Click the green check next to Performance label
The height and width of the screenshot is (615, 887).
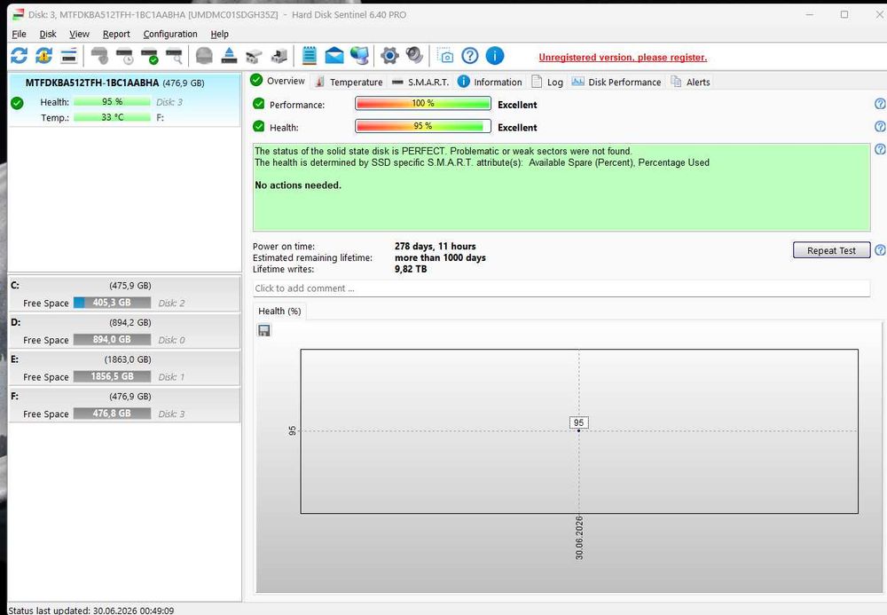coord(258,104)
